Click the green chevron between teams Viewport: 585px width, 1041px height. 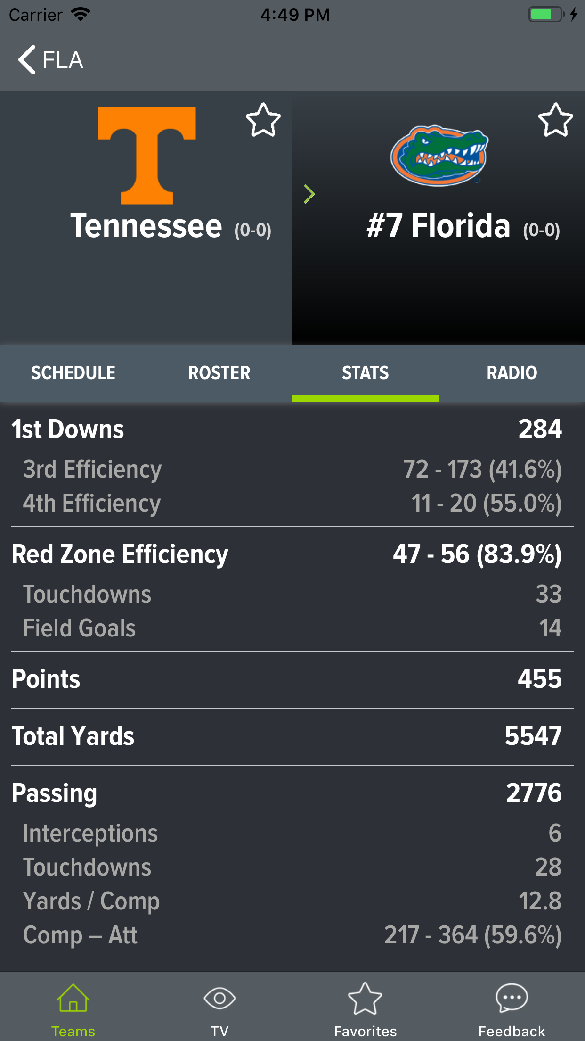tap(309, 194)
